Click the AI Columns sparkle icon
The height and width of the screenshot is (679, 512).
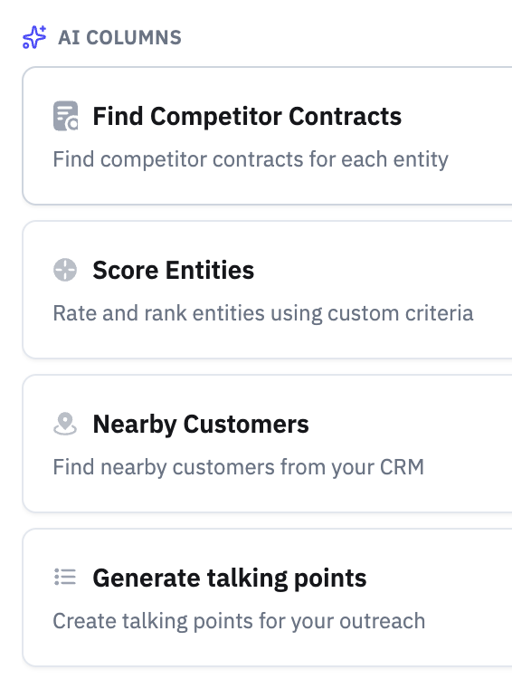[34, 37]
